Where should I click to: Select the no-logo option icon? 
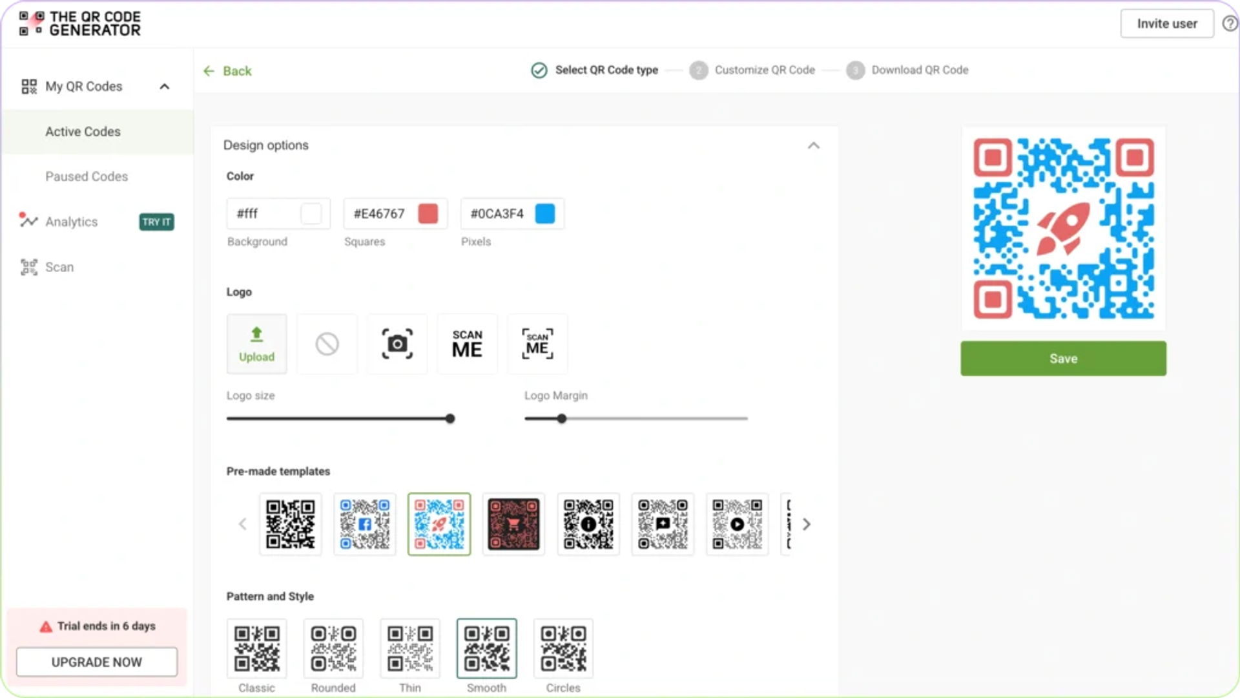(x=327, y=344)
